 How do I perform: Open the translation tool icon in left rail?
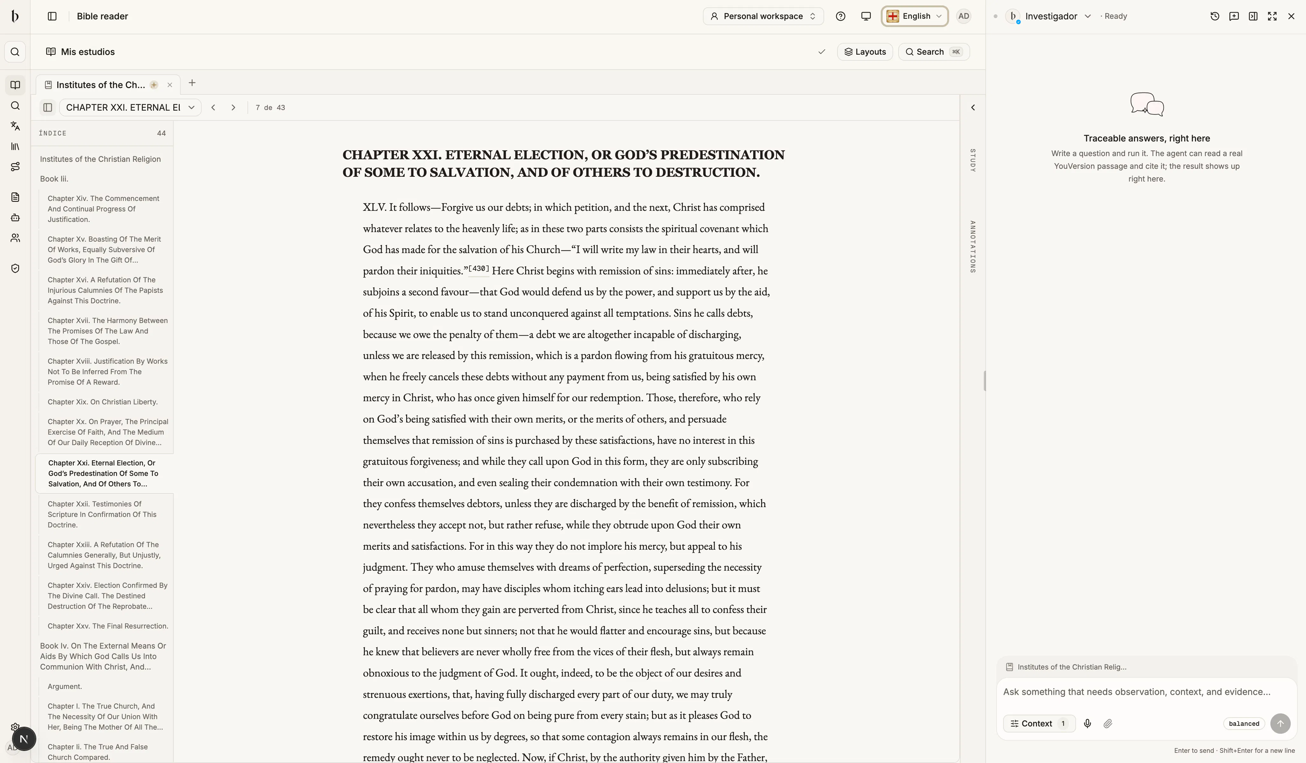tap(15, 126)
